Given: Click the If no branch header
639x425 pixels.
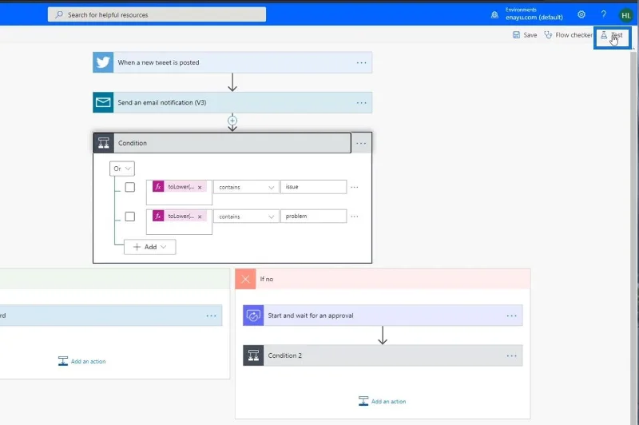Looking at the screenshot, I should tap(383, 279).
